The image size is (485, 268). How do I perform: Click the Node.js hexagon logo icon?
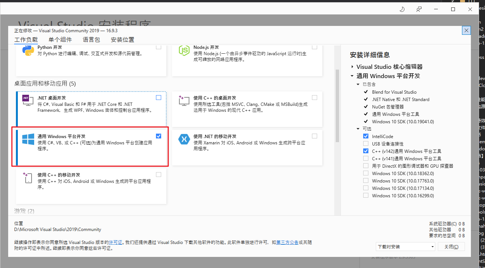[x=184, y=50]
